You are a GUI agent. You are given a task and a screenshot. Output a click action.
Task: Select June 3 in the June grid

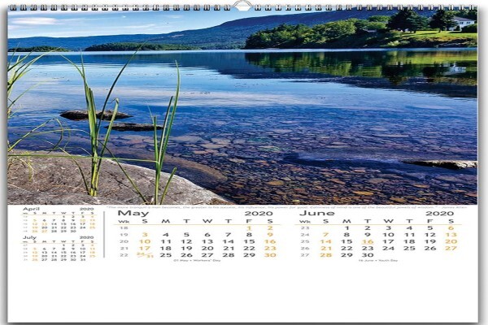pos(389,228)
